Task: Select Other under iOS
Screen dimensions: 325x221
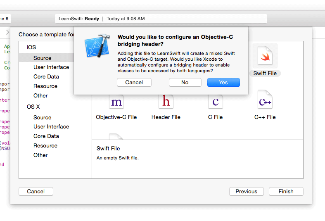Action: [40, 95]
